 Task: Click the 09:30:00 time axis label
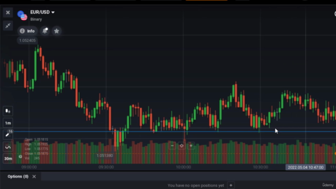tap(106, 167)
